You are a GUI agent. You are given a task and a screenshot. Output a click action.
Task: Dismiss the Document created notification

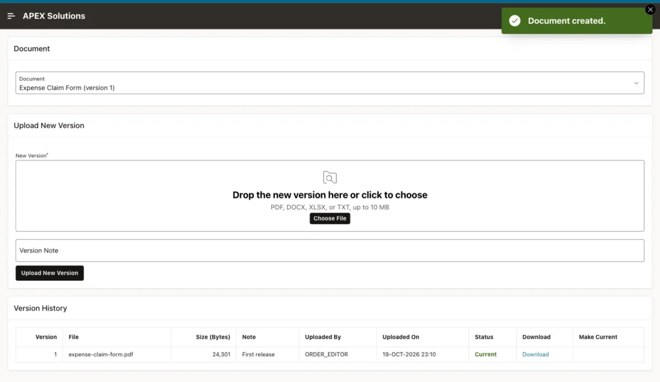tap(650, 9)
